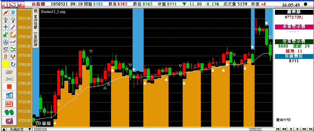Image resolution: width=314 pixels, height=132 pixels.
Task: Click the 趨勢線 header label
Action: [294, 12]
